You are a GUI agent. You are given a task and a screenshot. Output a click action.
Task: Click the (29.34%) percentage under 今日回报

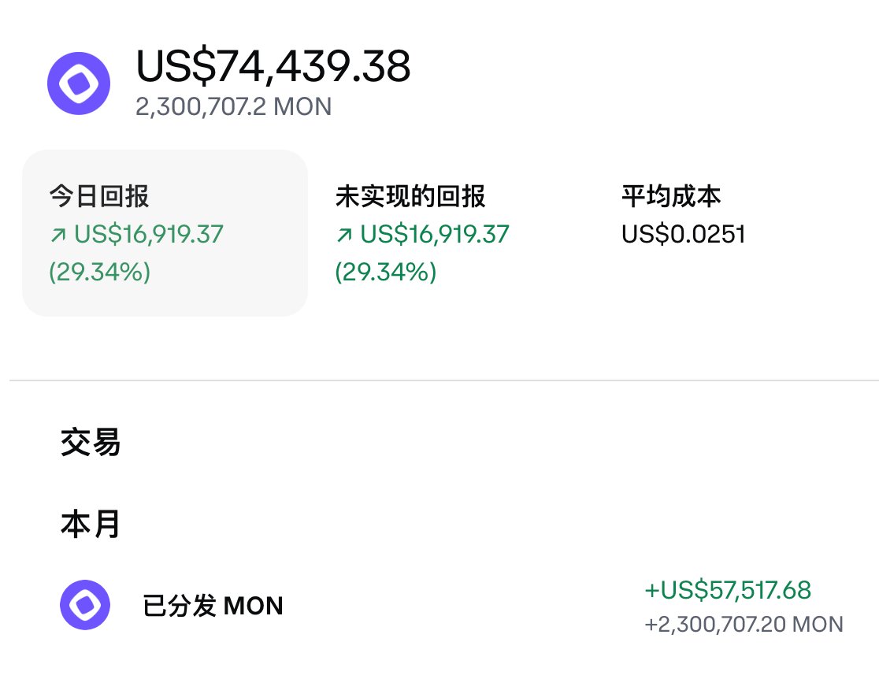[x=99, y=273]
